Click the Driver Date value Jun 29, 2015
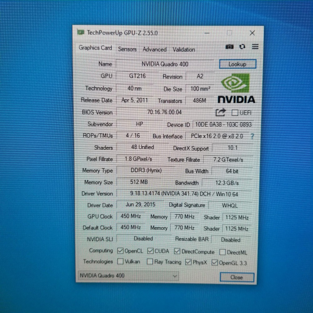313x313 pixels. [x=140, y=204]
